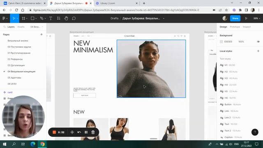Add a new page
Screen dimensions: 263x148
point(42,35)
